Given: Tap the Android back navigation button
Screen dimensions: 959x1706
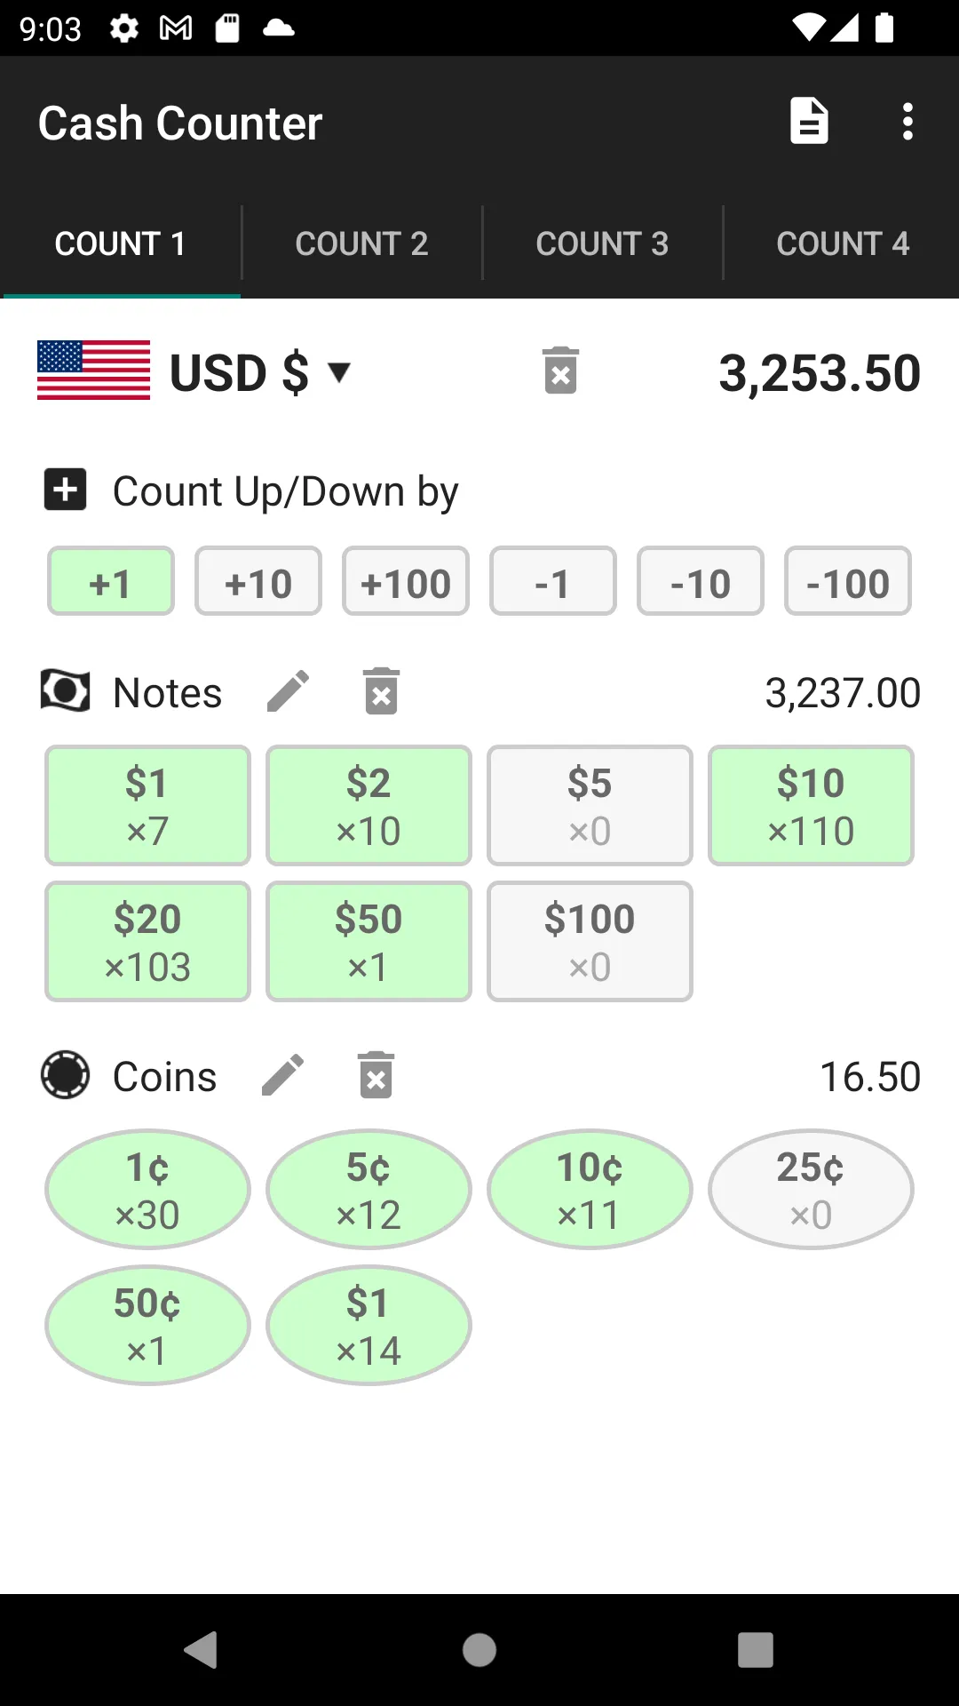Looking at the screenshot, I should 202,1650.
